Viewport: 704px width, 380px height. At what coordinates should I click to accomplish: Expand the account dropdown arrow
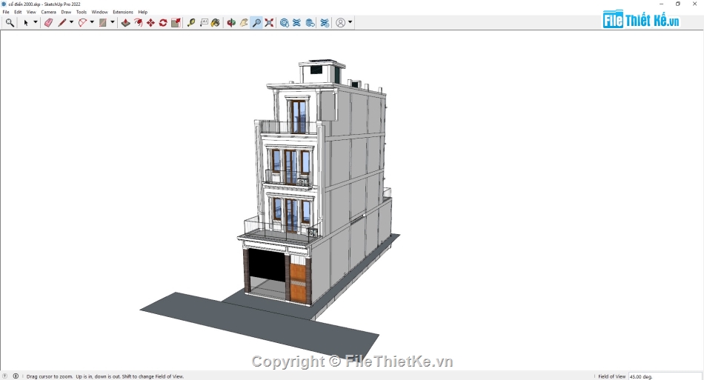pyautogui.click(x=351, y=22)
